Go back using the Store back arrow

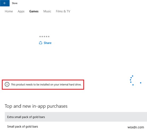coord(5,3)
